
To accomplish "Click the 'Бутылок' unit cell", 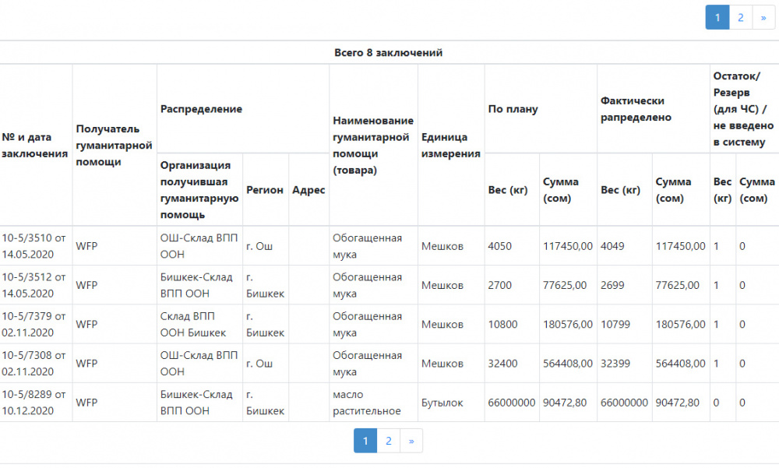I will (442, 403).
